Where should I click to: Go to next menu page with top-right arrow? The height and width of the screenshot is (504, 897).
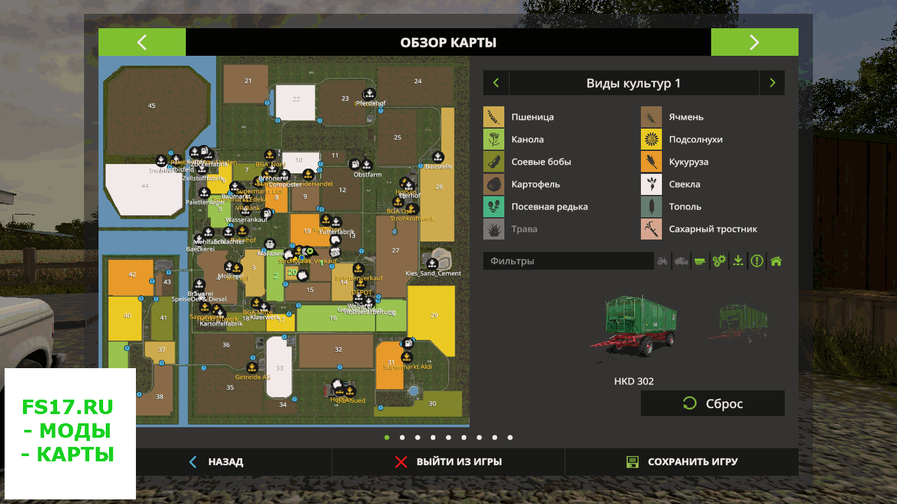pyautogui.click(x=755, y=43)
